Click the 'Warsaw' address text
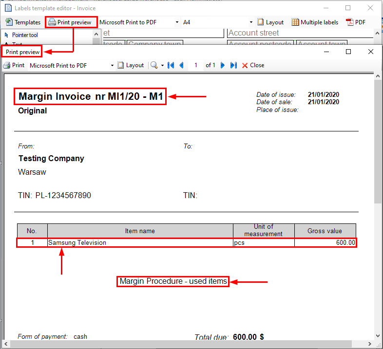 32,172
